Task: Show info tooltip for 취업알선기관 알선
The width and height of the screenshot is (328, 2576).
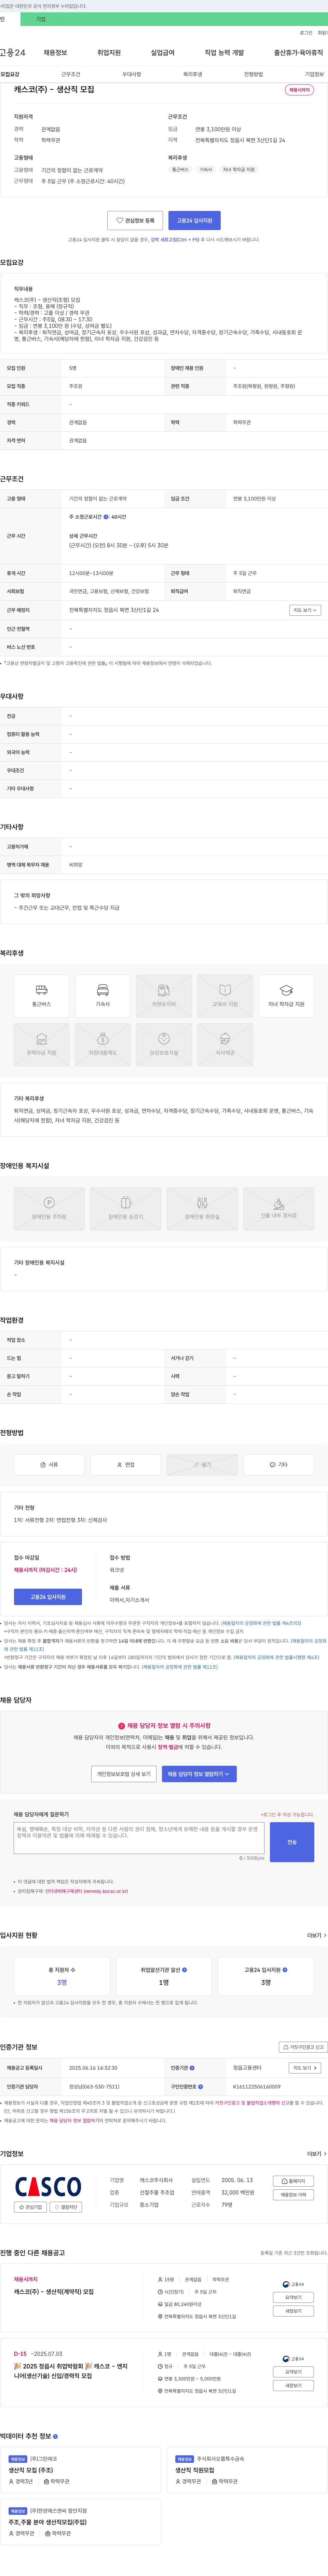Action: pos(185,1970)
